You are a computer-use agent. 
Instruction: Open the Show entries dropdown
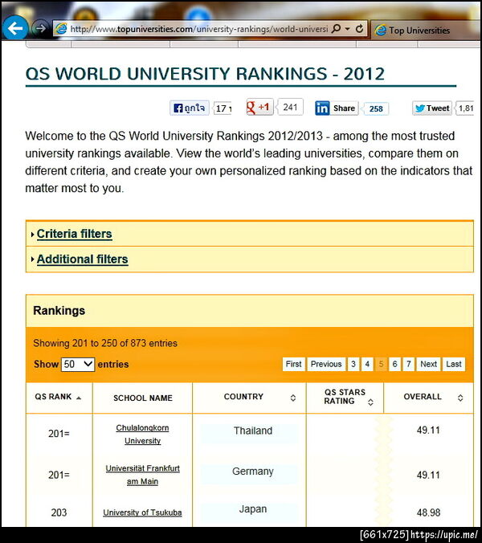(x=78, y=365)
